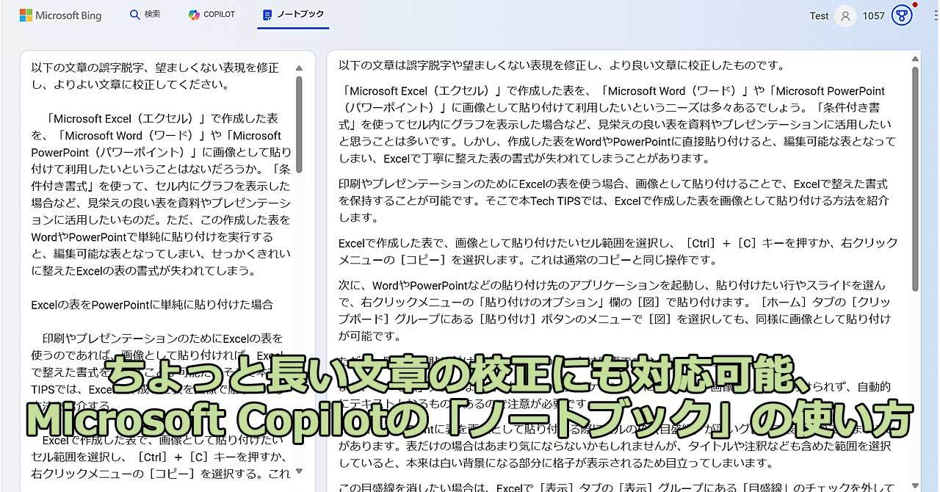Click the red notification dot on the Rewards icon
The height and width of the screenshot is (492, 940).
(x=914, y=4)
